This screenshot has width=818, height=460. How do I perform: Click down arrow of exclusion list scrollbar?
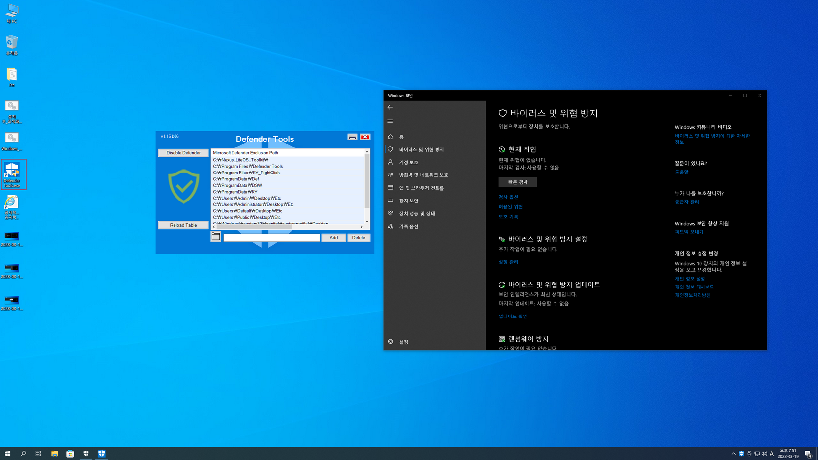click(x=367, y=221)
